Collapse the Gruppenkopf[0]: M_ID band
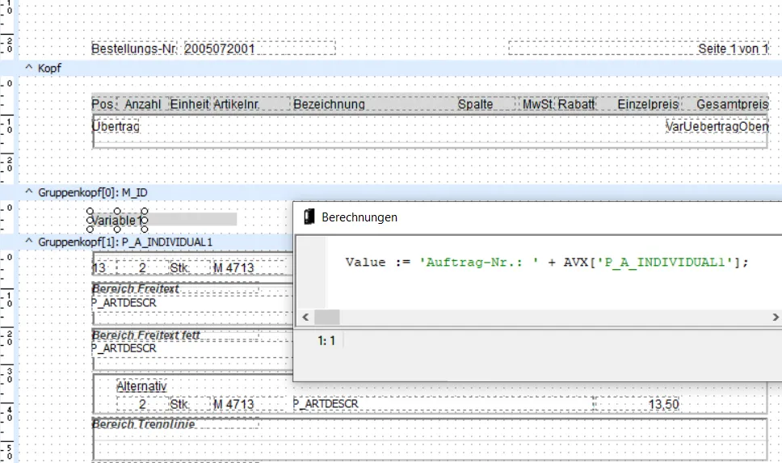This screenshot has height=463, width=782. pyautogui.click(x=29, y=192)
